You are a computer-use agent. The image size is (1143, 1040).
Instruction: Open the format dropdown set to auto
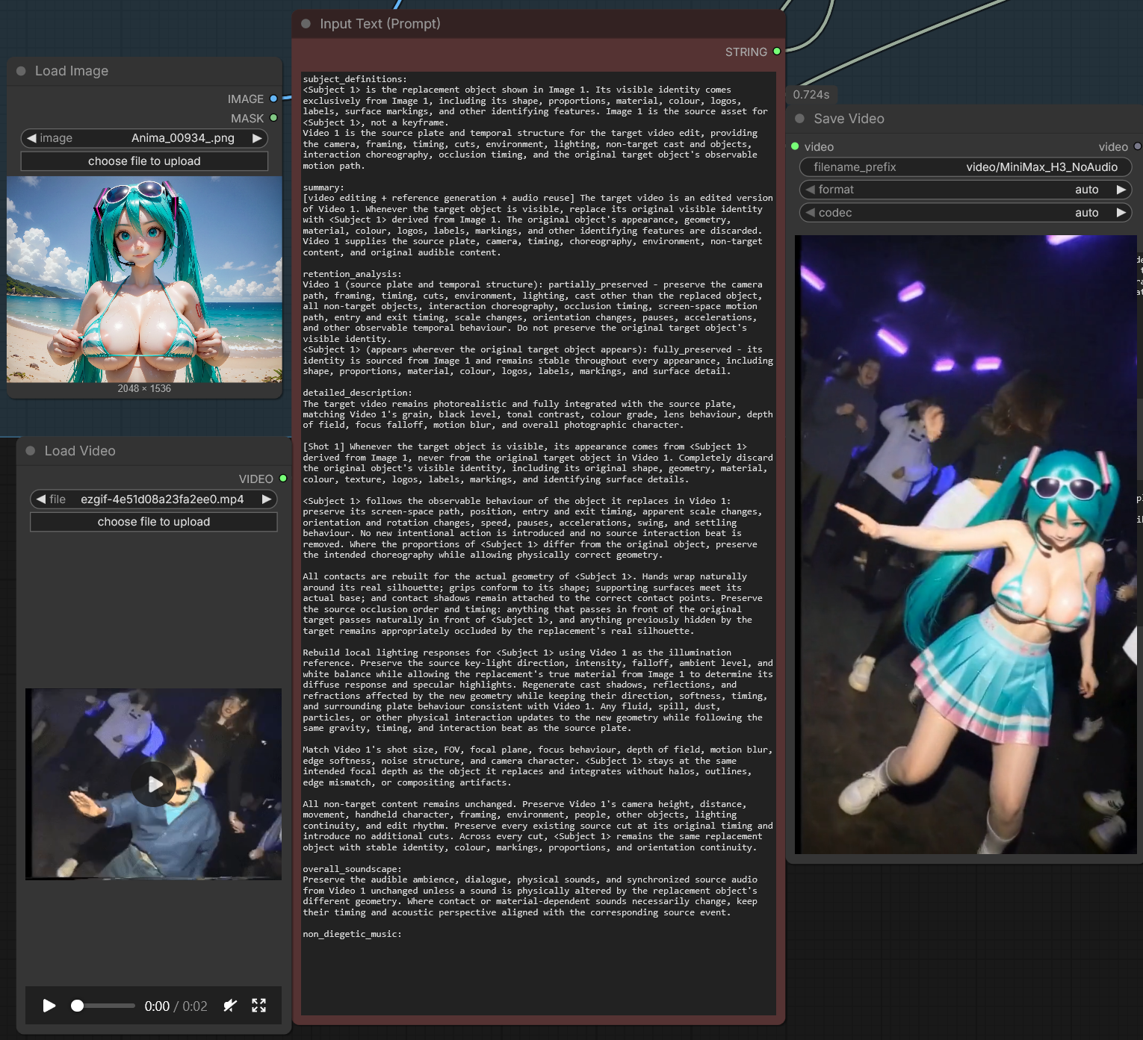point(965,190)
